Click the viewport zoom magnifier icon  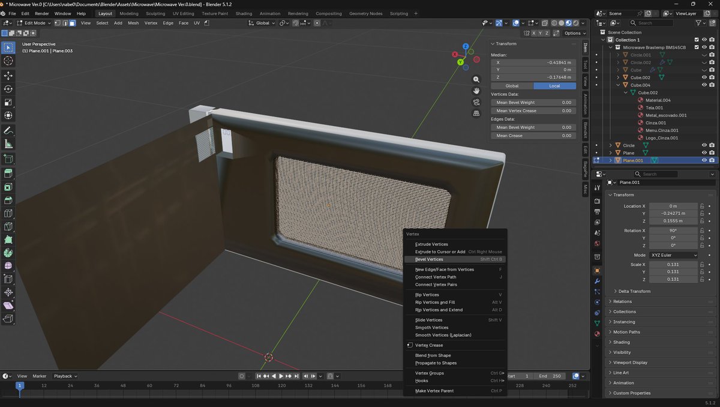[476, 79]
